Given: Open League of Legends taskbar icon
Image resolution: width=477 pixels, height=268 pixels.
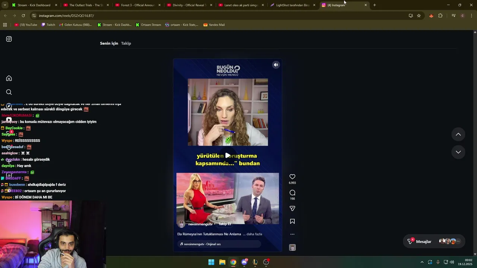Looking at the screenshot, I should click(255, 262).
